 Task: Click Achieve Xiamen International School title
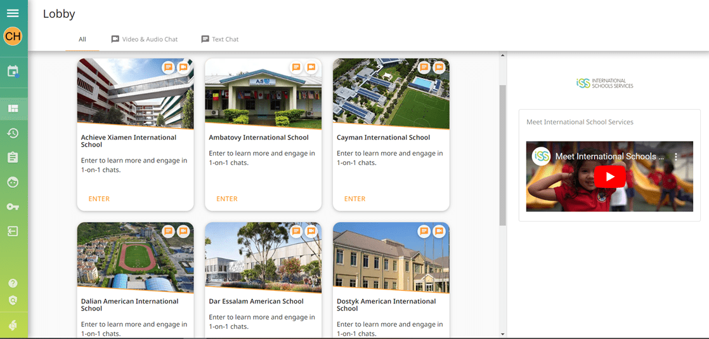click(128, 141)
